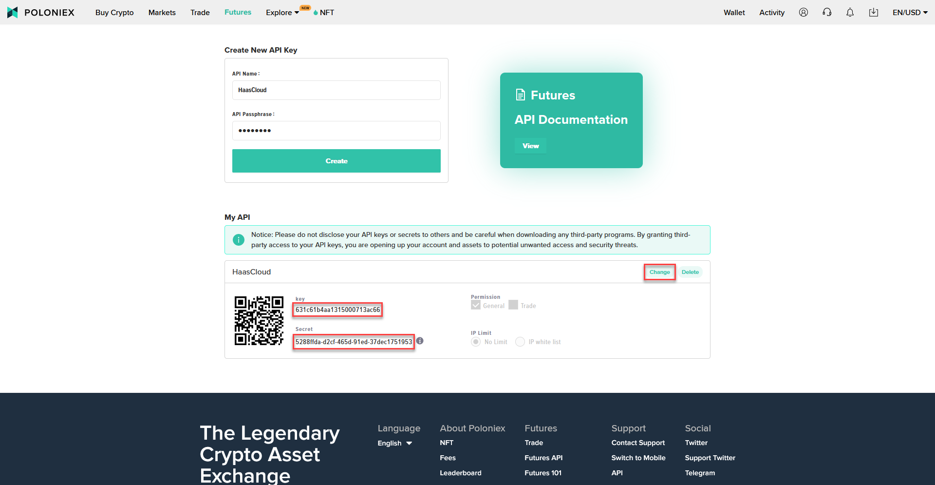Click the customer support headset icon

826,12
